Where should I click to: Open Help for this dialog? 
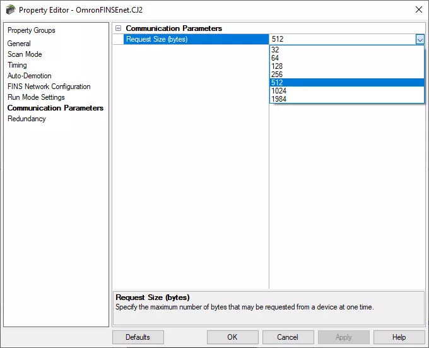399,337
